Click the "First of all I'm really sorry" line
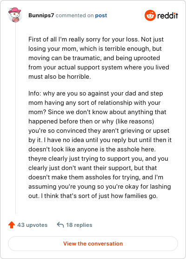 pos(96,39)
